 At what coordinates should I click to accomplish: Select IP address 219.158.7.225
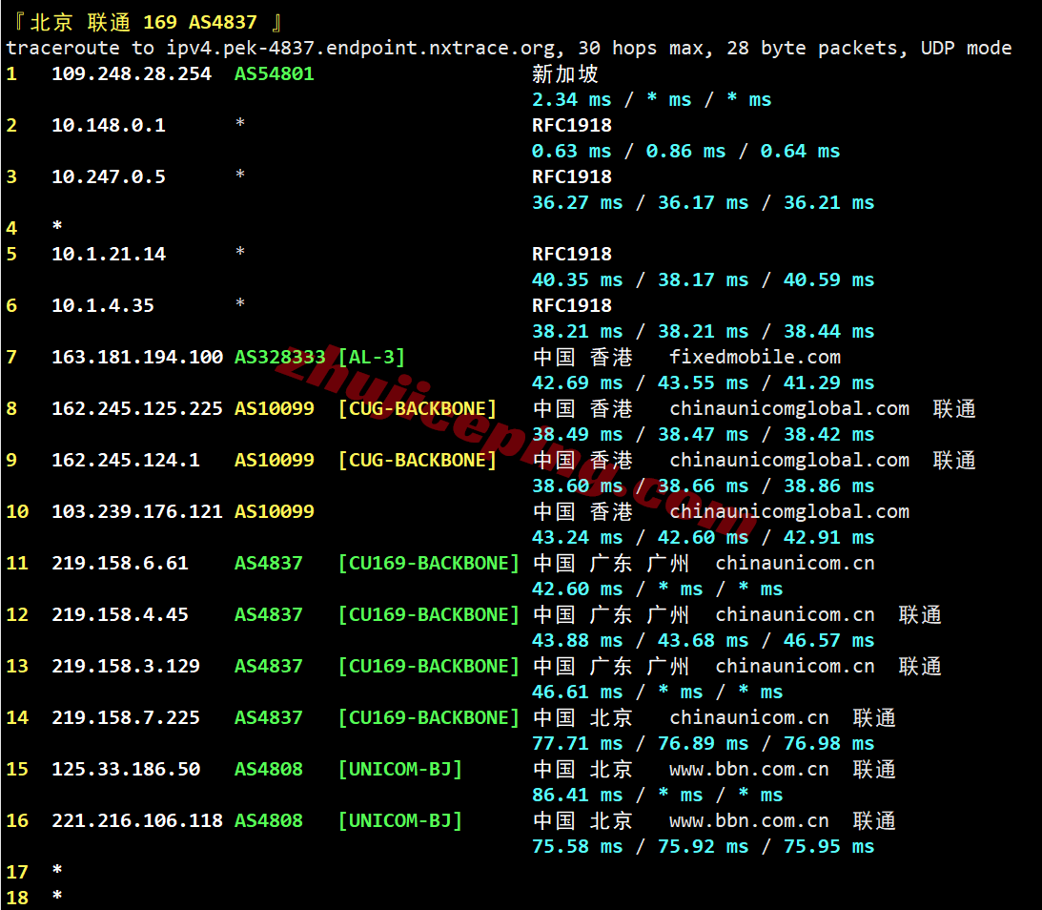126,717
